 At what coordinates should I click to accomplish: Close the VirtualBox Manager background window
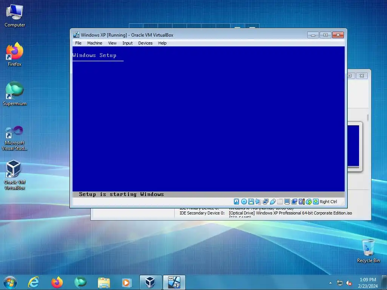362,76
